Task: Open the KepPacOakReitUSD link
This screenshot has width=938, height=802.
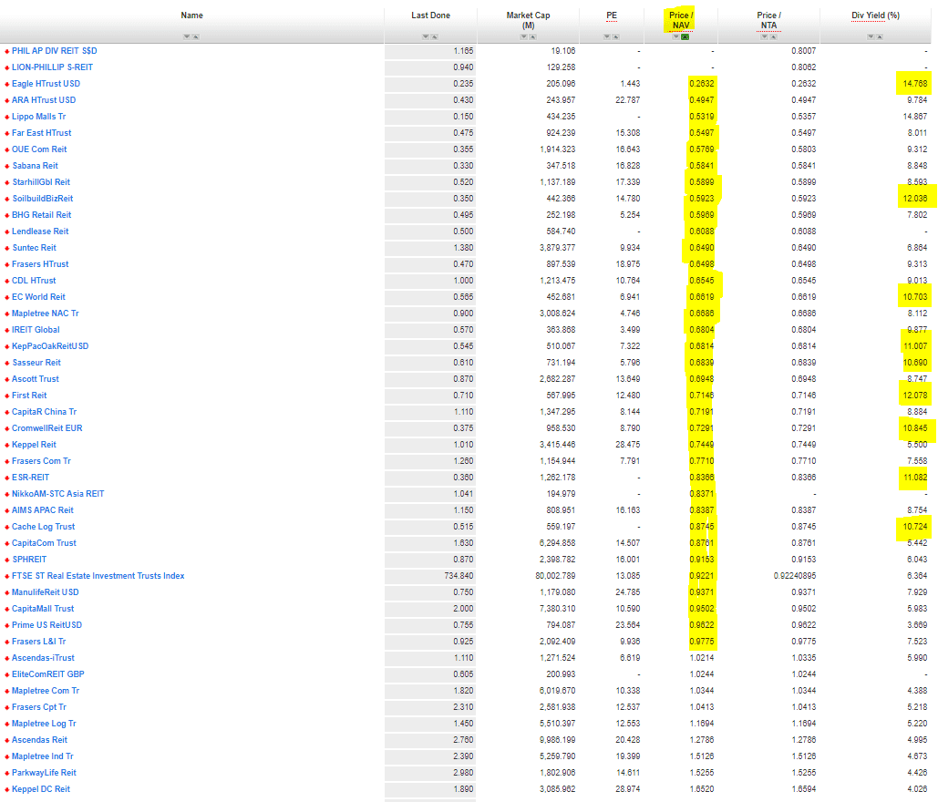Action: click(x=50, y=346)
